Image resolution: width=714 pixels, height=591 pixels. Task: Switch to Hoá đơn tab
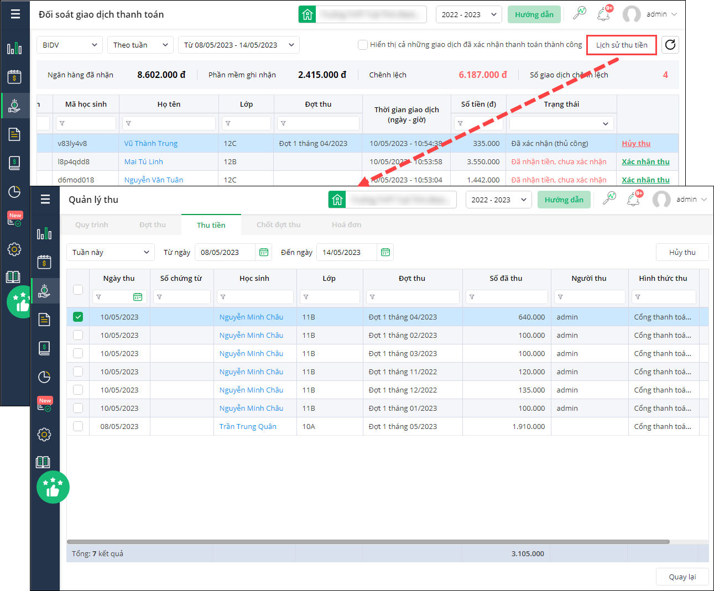click(347, 225)
